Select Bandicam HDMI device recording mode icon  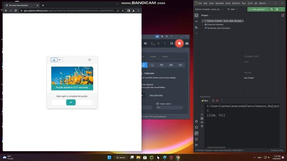coord(161,65)
